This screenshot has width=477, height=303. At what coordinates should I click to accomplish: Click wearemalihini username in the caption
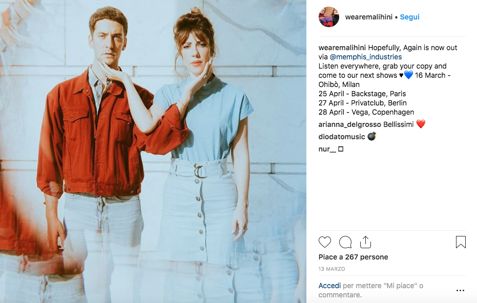coord(342,48)
